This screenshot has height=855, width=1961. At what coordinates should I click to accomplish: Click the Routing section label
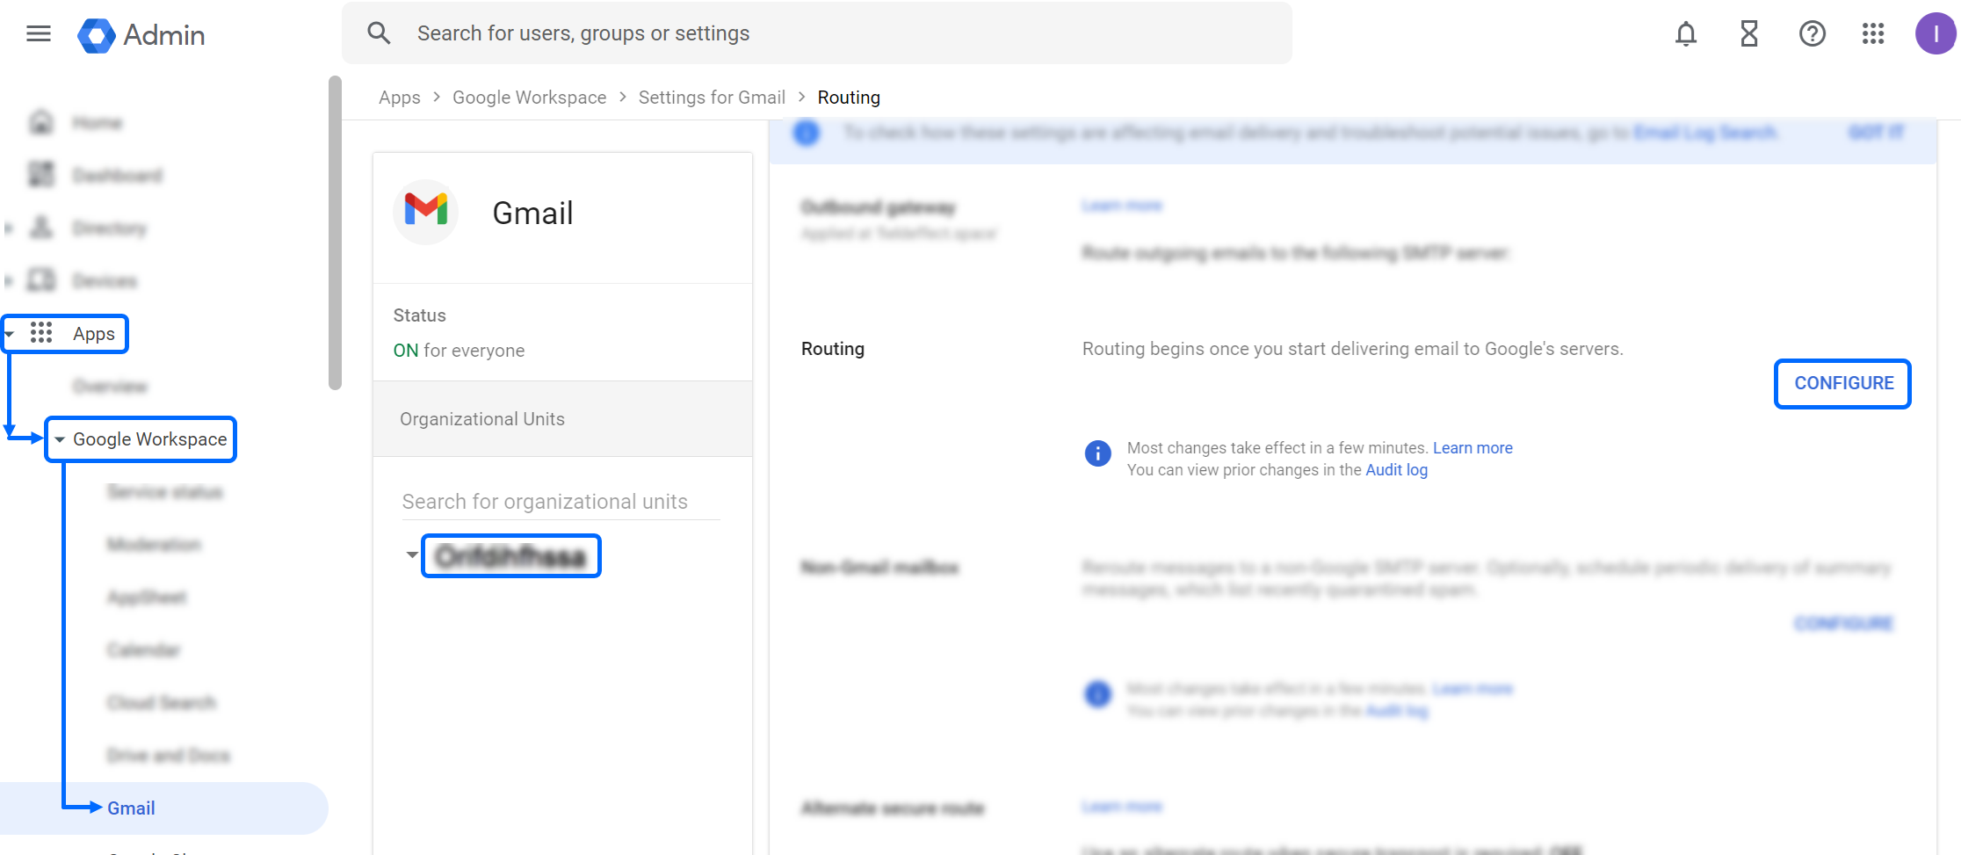click(832, 349)
